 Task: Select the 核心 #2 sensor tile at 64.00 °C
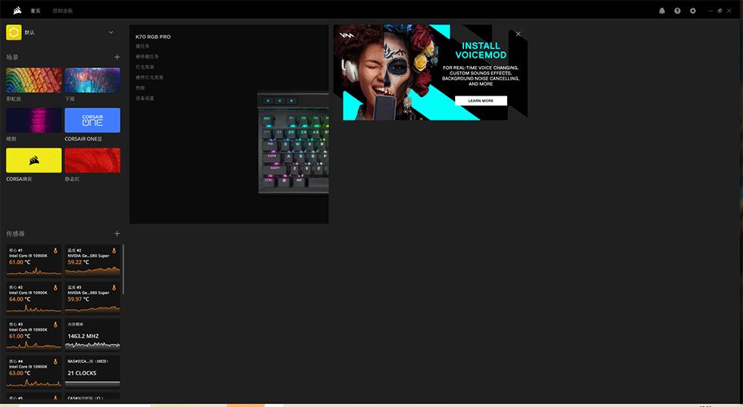33,298
